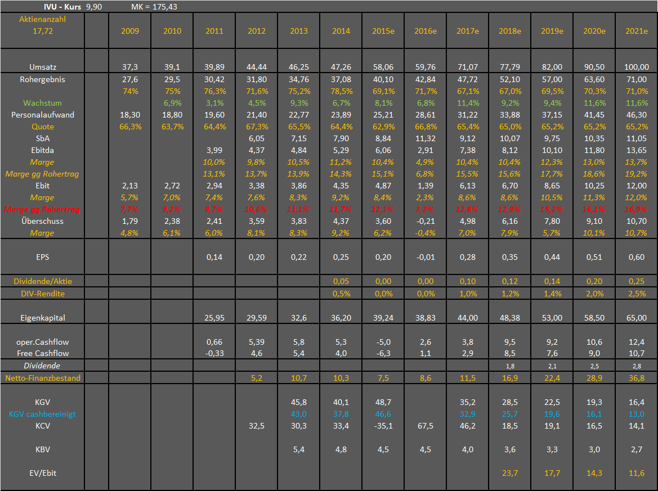Click the red "Marge gg Rohertrag" label
658x491 pixels.
[42, 209]
